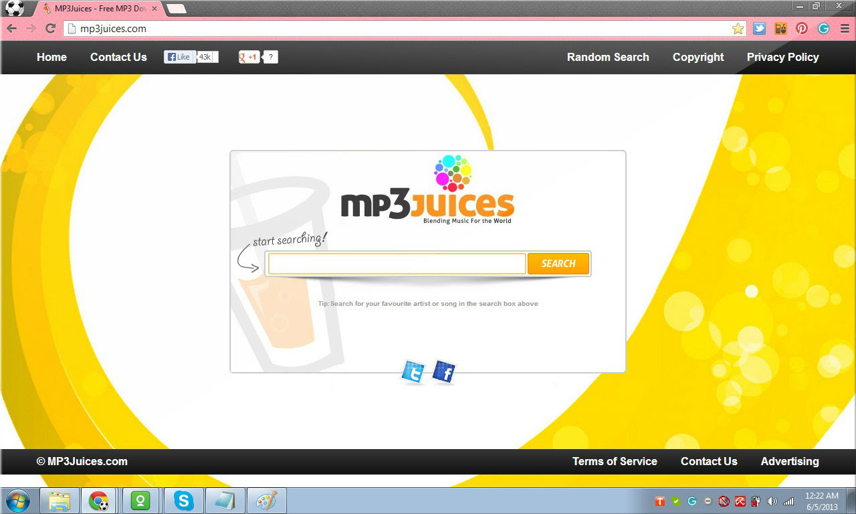Focus the song search input box
The width and height of the screenshot is (856, 514).
pos(397,264)
